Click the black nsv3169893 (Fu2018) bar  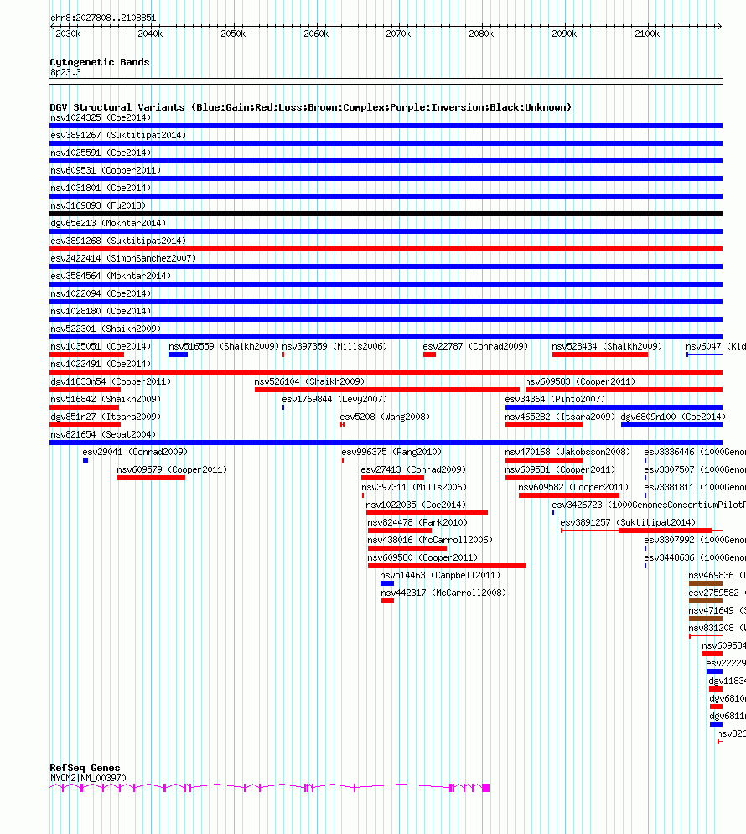tap(386, 214)
